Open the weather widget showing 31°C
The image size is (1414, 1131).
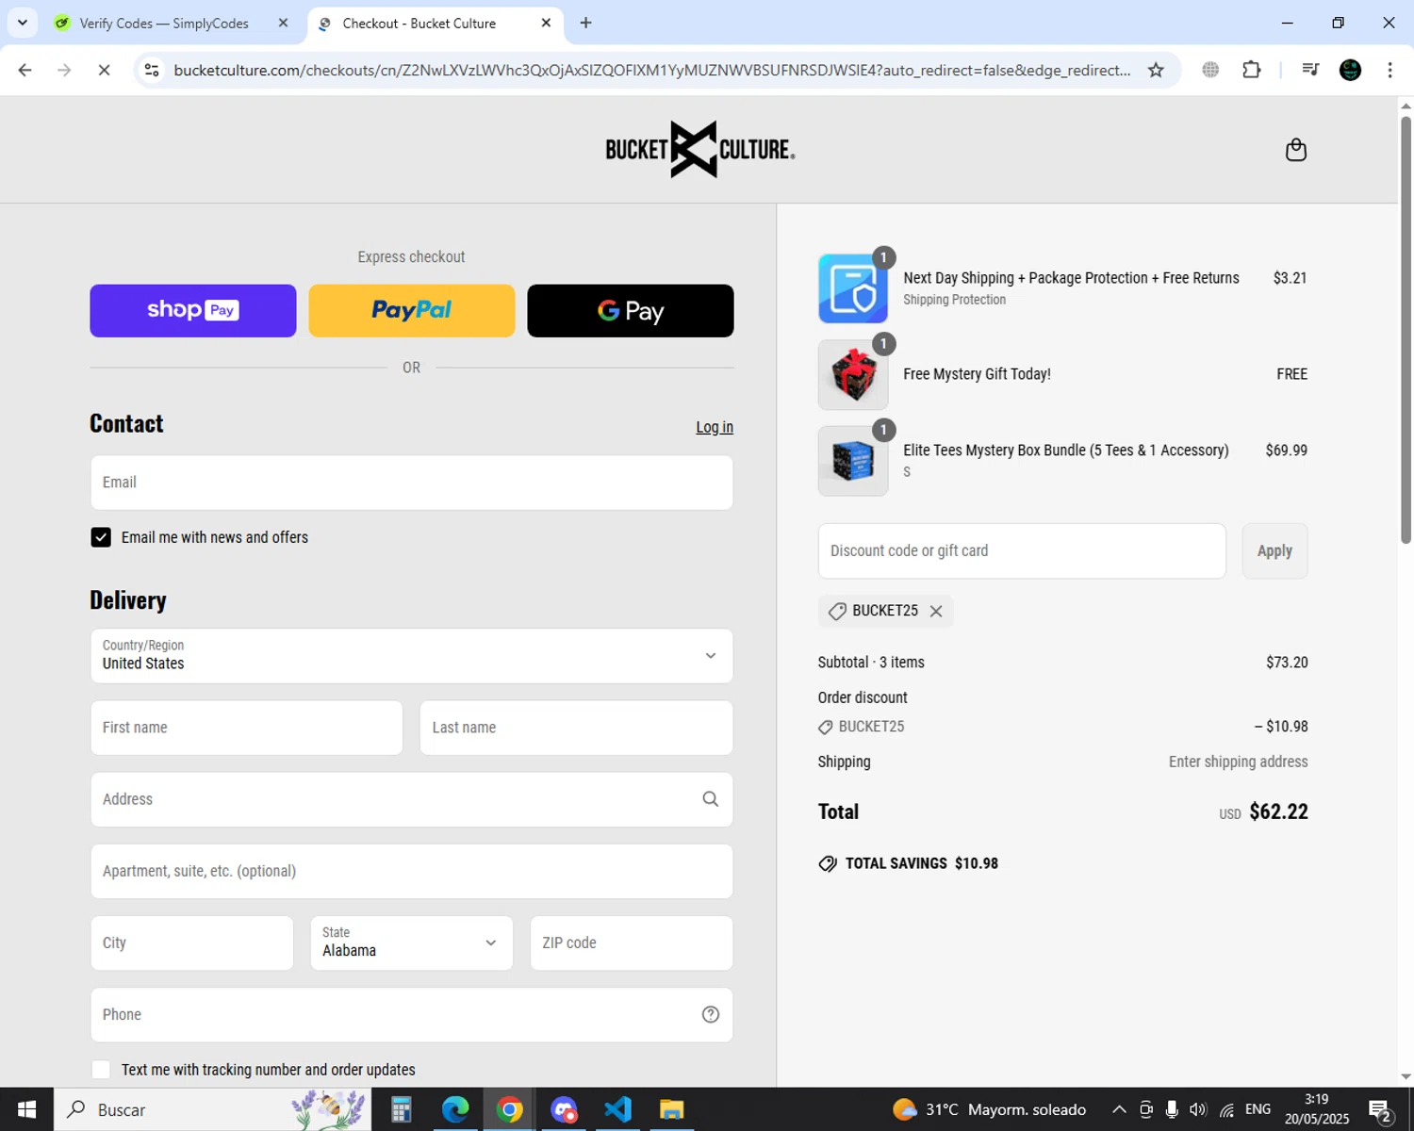(989, 1109)
